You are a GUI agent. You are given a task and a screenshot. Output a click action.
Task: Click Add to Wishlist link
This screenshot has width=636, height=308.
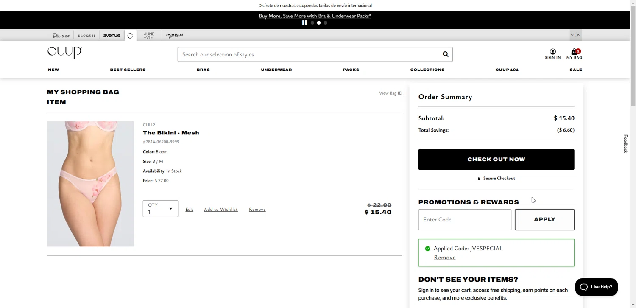(221, 210)
